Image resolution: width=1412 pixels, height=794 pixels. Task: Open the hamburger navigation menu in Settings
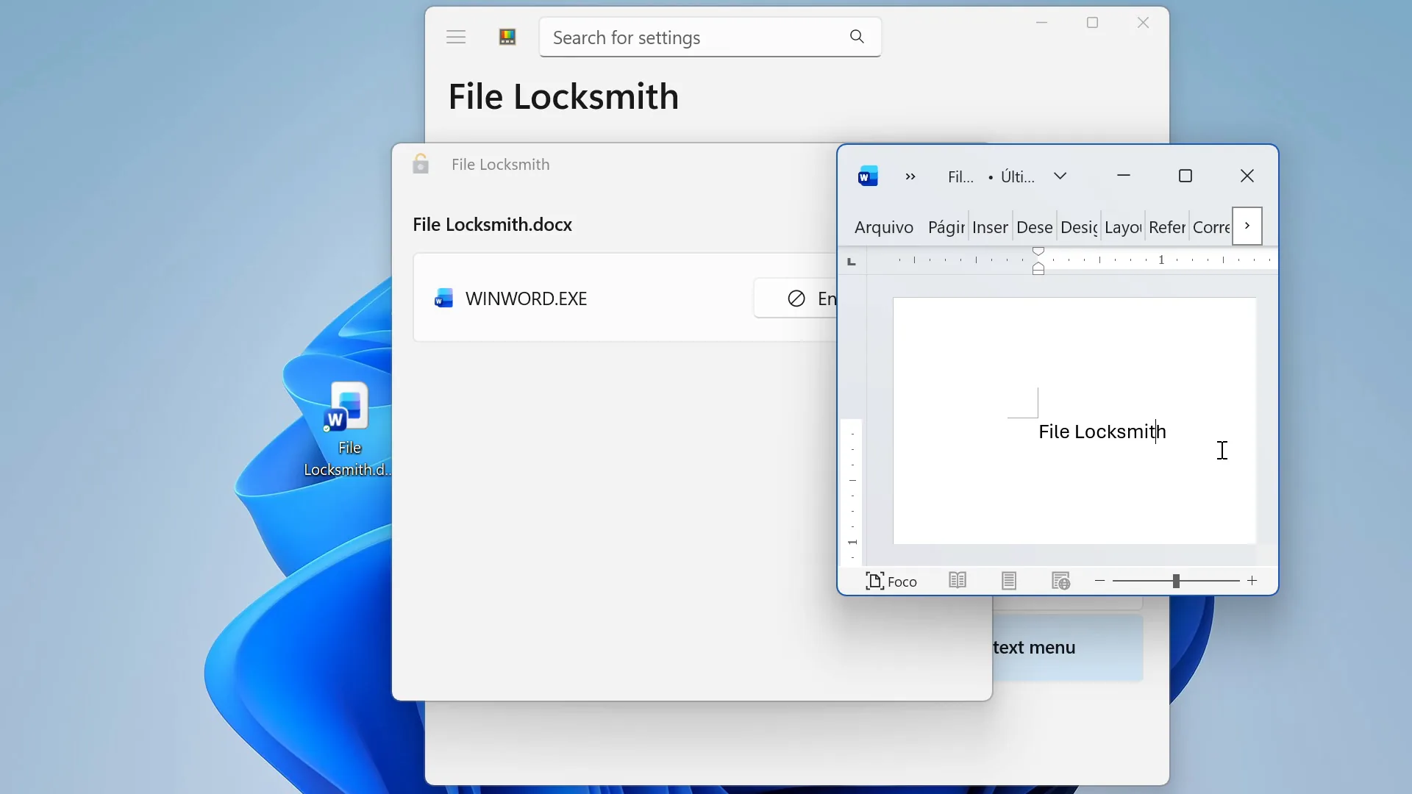point(456,37)
